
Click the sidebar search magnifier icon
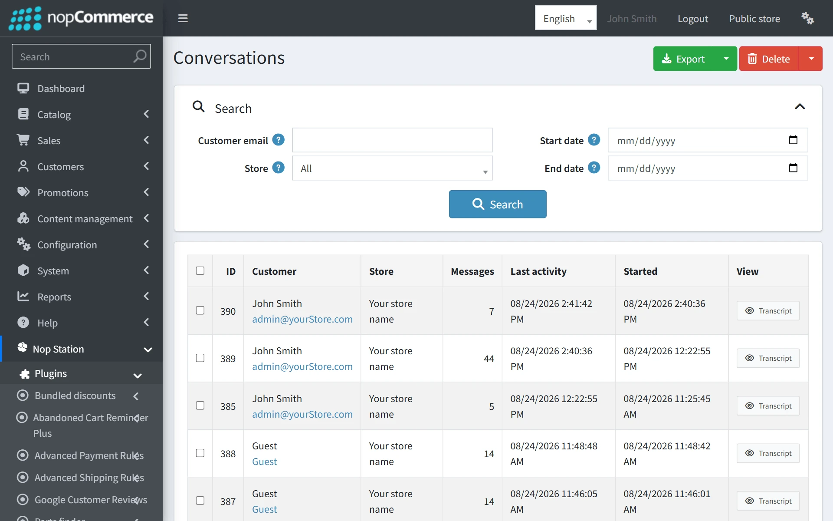click(140, 56)
